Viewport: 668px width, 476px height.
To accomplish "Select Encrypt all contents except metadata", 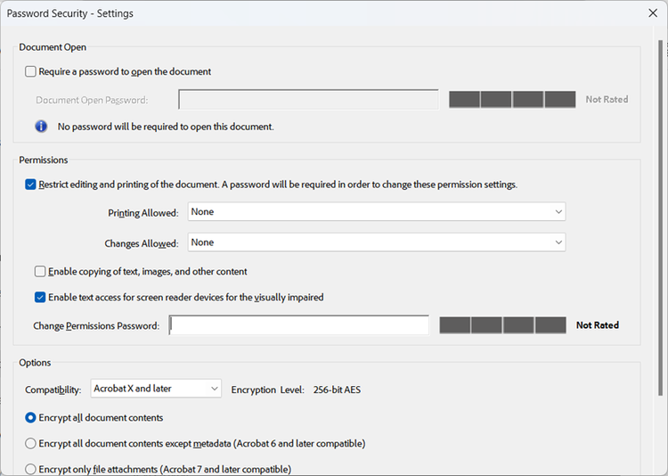I will [31, 443].
